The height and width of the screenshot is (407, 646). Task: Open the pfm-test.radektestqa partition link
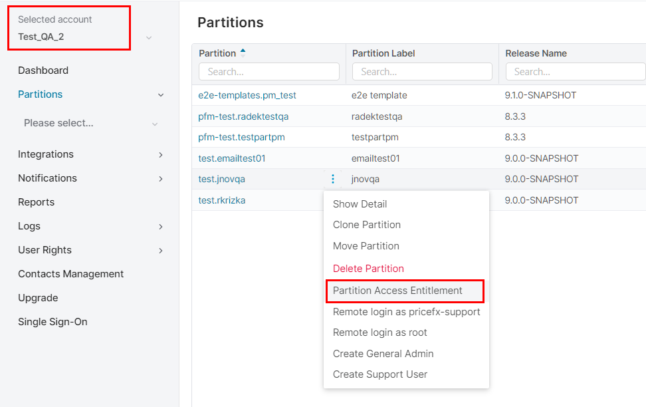(x=243, y=116)
